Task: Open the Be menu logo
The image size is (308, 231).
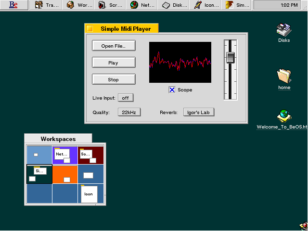Action: pos(13,5)
